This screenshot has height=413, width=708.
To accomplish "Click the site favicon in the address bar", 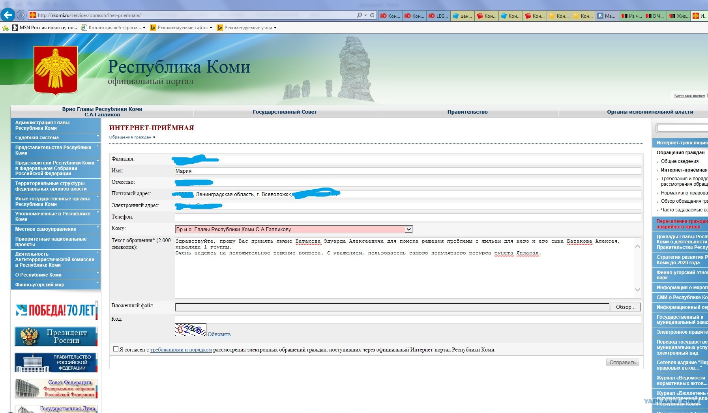I will point(33,15).
